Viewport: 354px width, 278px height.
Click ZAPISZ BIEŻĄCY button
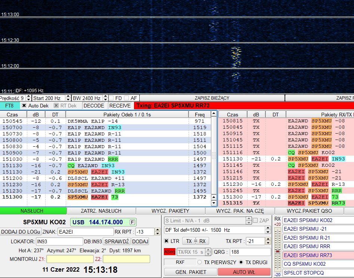click(212, 98)
